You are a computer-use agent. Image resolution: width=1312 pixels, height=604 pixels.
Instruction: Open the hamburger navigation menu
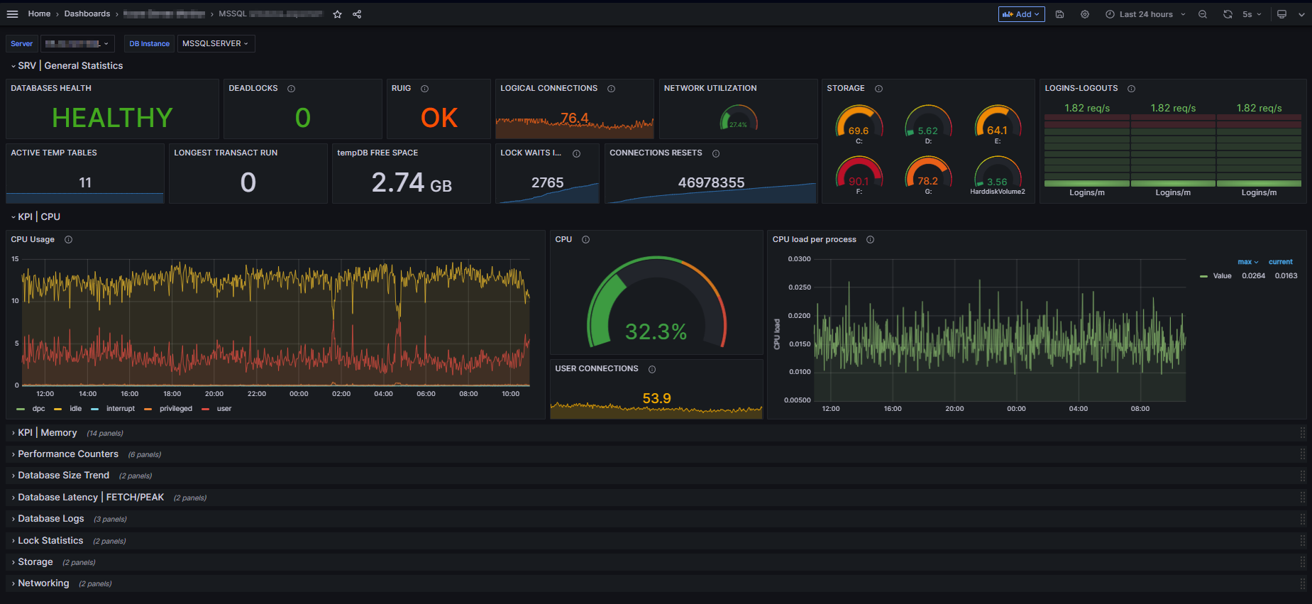click(12, 14)
